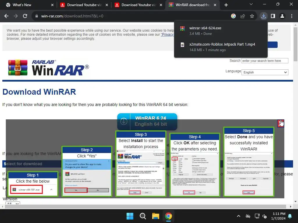The width and height of the screenshot is (298, 223).
Task: Share this page via share icon
Action: click(x=243, y=16)
